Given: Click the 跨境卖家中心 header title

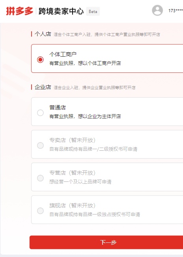Looking at the screenshot, I should [x=61, y=11].
